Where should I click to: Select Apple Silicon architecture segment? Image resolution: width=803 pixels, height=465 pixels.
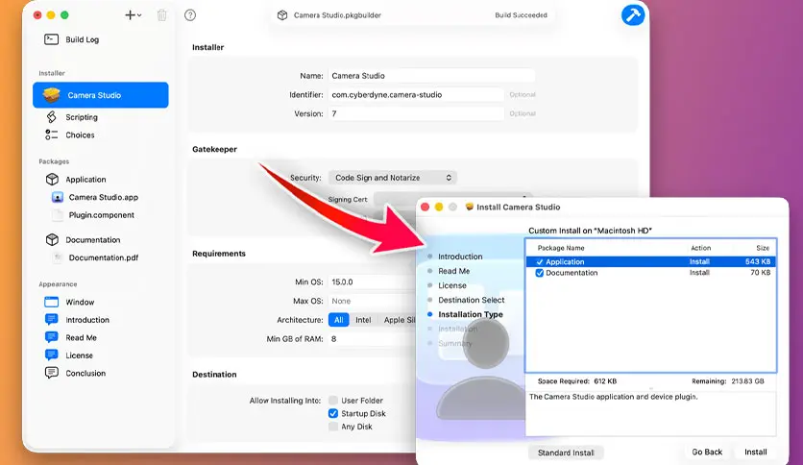(x=399, y=320)
